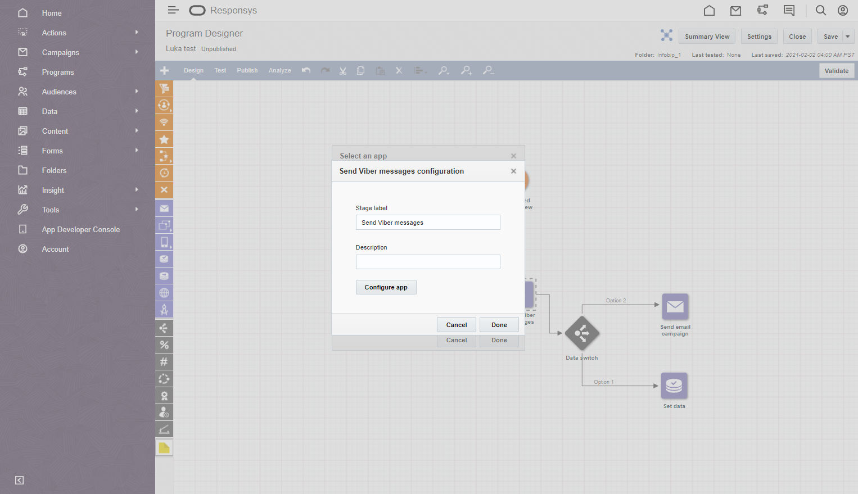Click the zoom in magnifier icon
Viewport: 858px width, 494px height.
click(466, 71)
